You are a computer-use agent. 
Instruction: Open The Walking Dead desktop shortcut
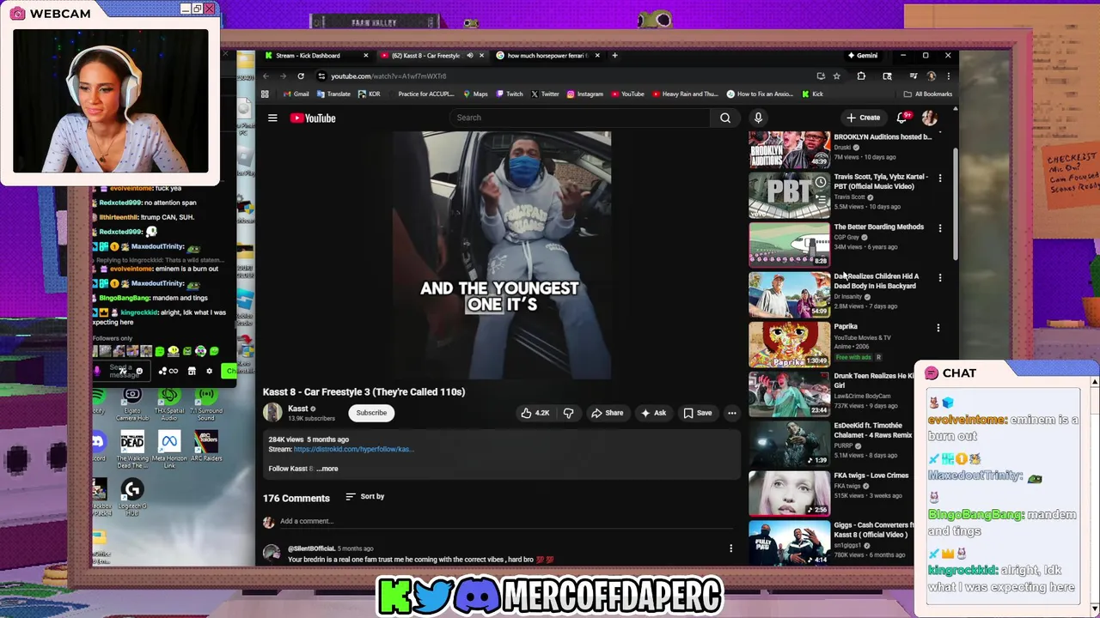click(x=132, y=451)
